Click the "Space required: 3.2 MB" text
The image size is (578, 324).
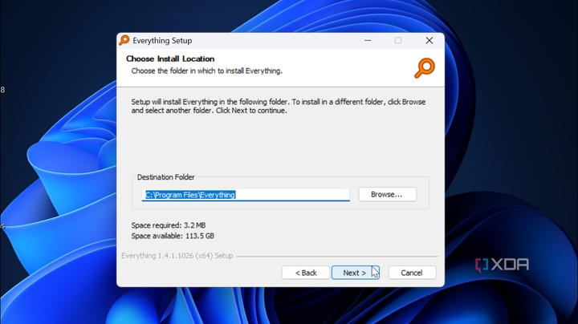[169, 225]
